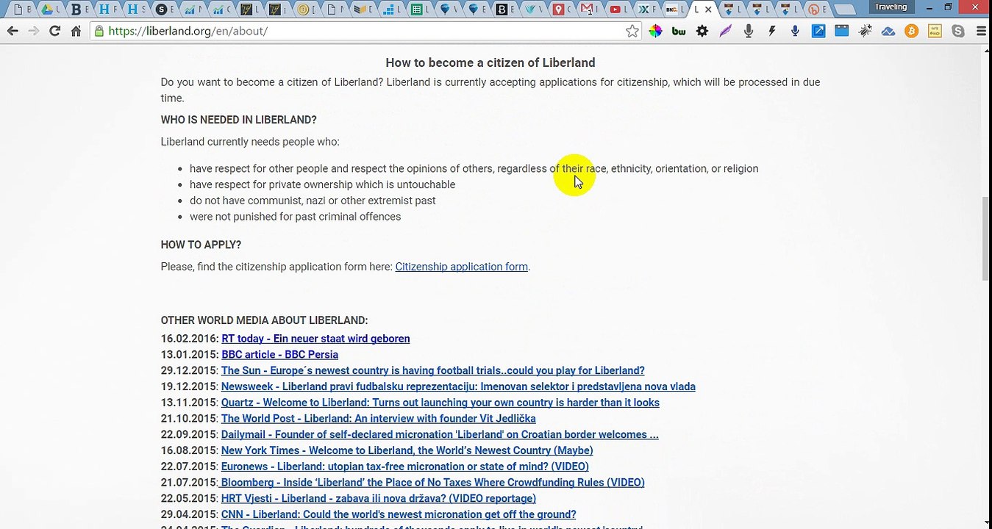Open the Bloomberg Inside 'Liberland' link

point(432,483)
